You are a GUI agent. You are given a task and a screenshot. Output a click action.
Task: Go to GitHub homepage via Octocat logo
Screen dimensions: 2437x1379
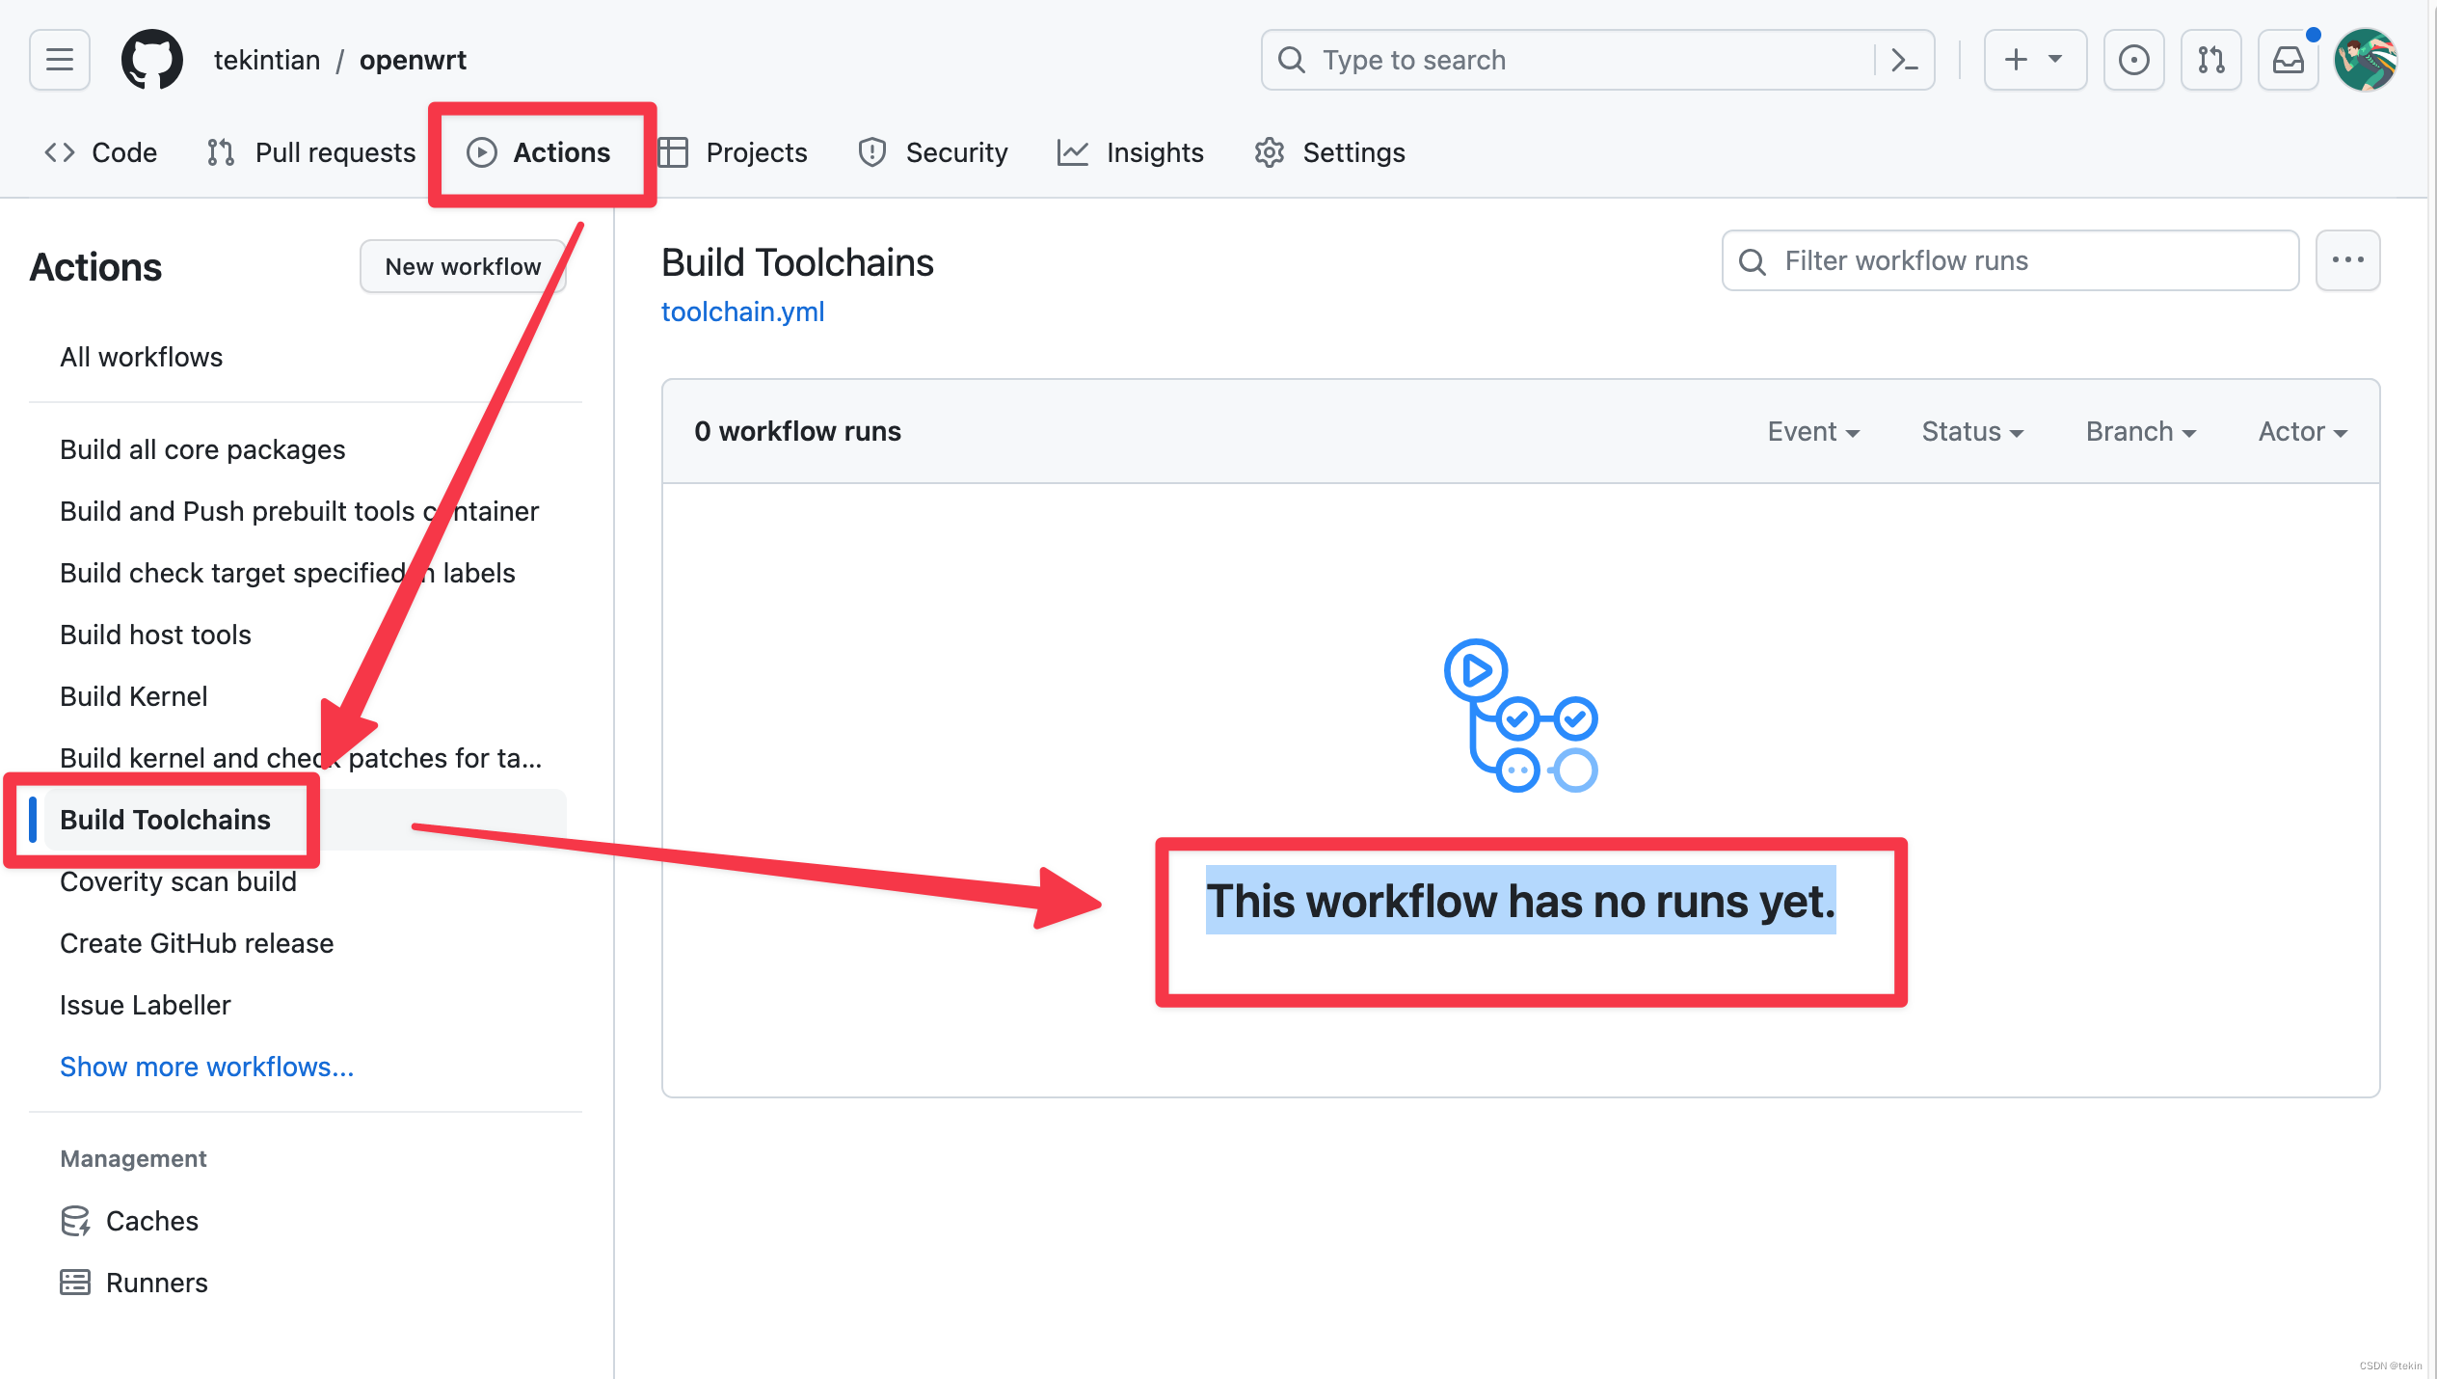151,60
